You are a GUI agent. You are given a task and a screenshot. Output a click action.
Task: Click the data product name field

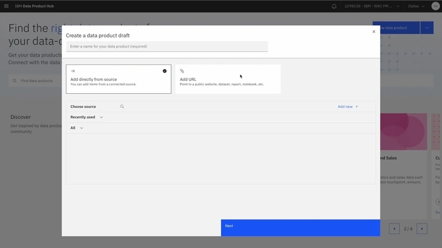167,46
